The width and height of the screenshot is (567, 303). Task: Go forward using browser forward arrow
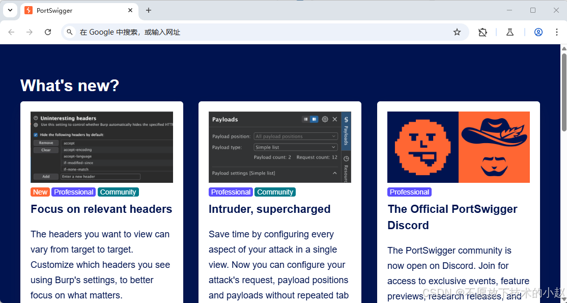pyautogui.click(x=30, y=32)
